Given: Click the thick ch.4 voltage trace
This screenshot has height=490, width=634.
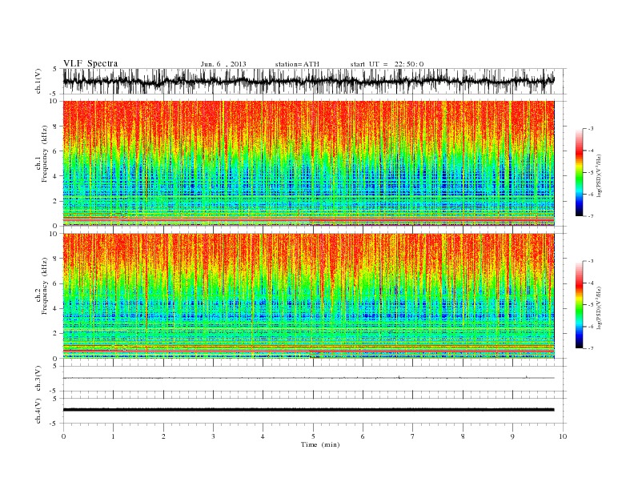Looking at the screenshot, I should click(x=308, y=410).
